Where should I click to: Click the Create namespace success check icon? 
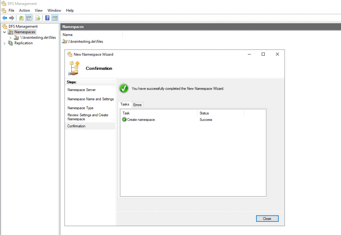click(x=124, y=119)
